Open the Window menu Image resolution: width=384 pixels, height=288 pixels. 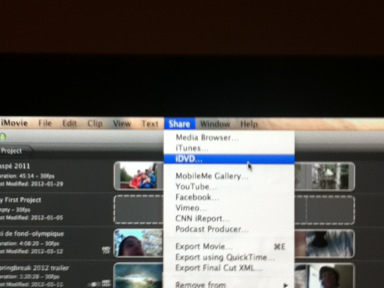[x=215, y=124]
